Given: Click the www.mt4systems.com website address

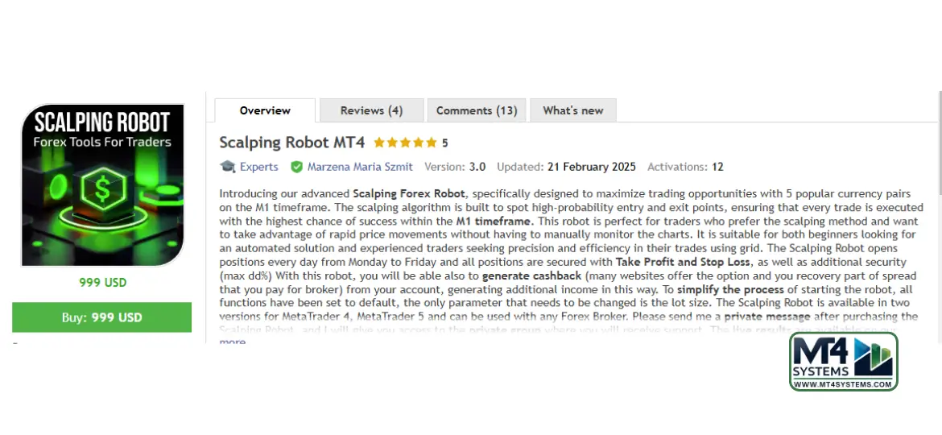Looking at the screenshot, I should tap(842, 384).
